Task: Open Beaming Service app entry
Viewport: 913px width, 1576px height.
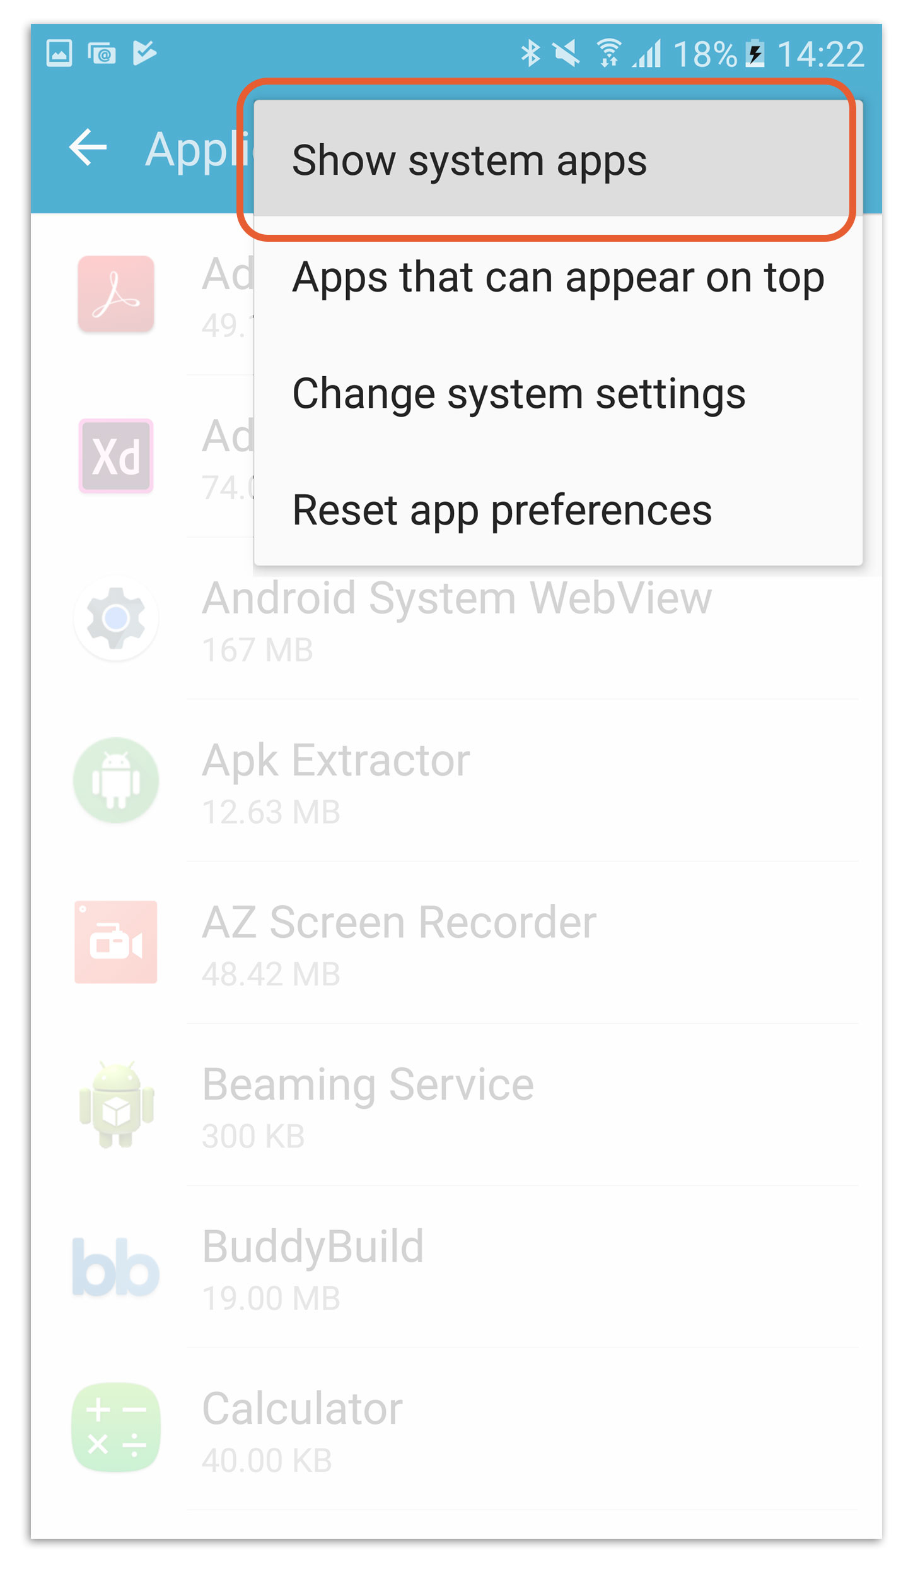Action: coord(456,1105)
